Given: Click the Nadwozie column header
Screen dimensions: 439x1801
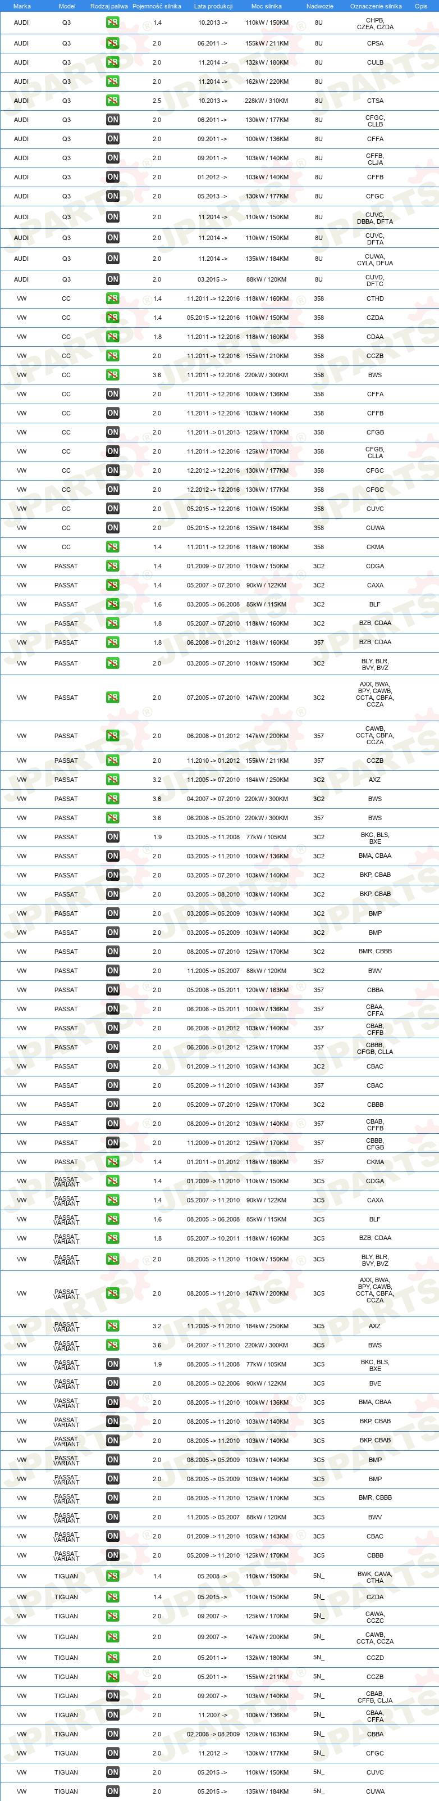Looking at the screenshot, I should tap(319, 6).
